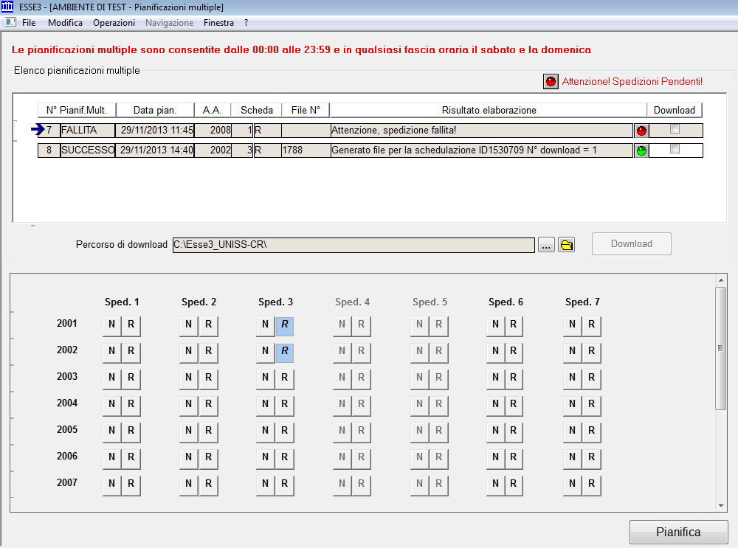The image size is (738, 548).
Task: Click the ESSE3 application icon in title bar
Action: pos(7,7)
